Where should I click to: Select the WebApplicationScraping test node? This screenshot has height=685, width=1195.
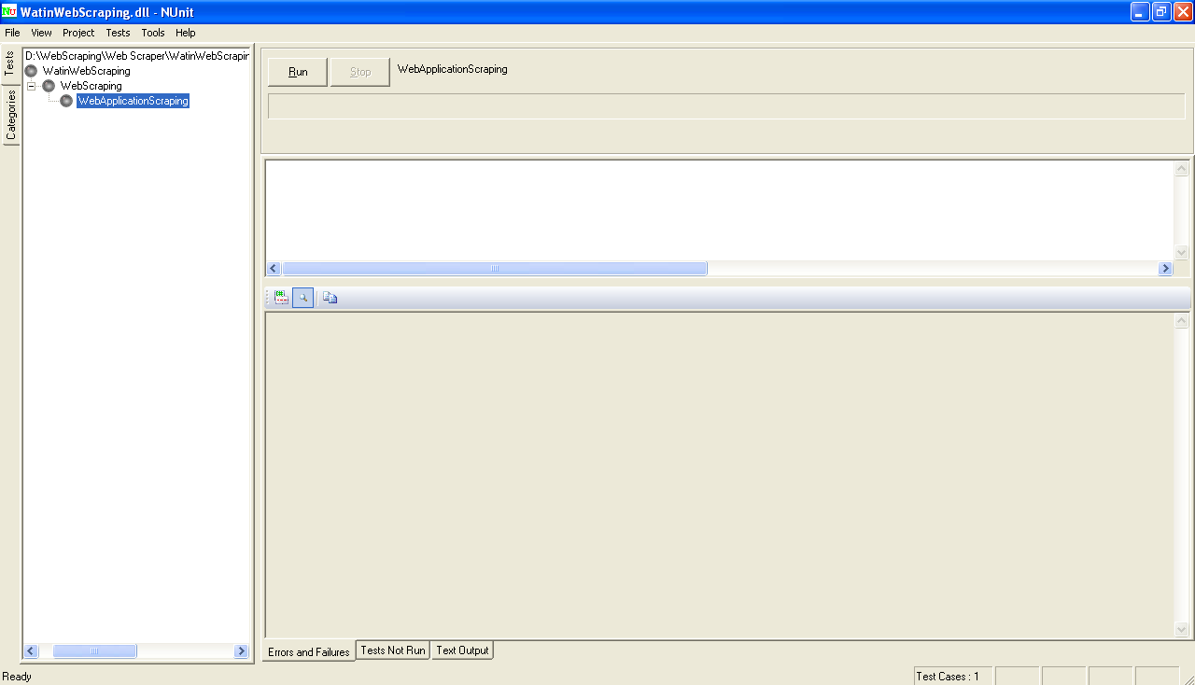(134, 101)
